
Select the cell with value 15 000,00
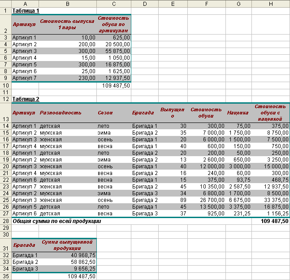pos(271,166)
